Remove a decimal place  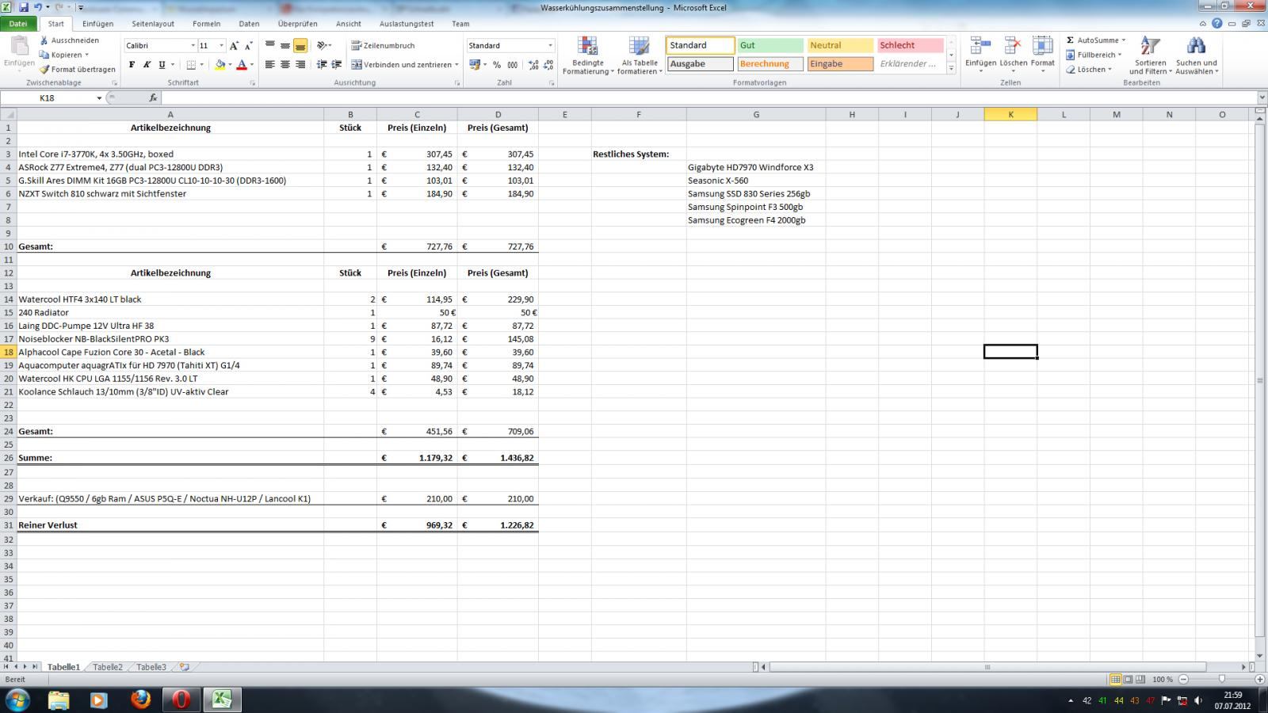tap(548, 65)
